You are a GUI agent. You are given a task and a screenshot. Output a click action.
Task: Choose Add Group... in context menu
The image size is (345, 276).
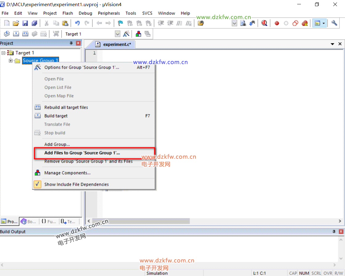pos(57,144)
